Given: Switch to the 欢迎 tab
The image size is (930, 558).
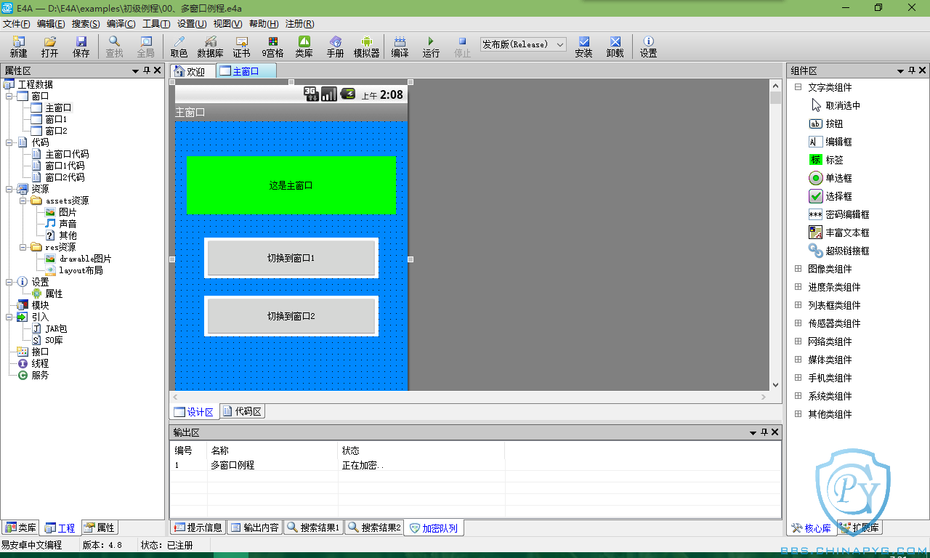Looking at the screenshot, I should point(193,71).
